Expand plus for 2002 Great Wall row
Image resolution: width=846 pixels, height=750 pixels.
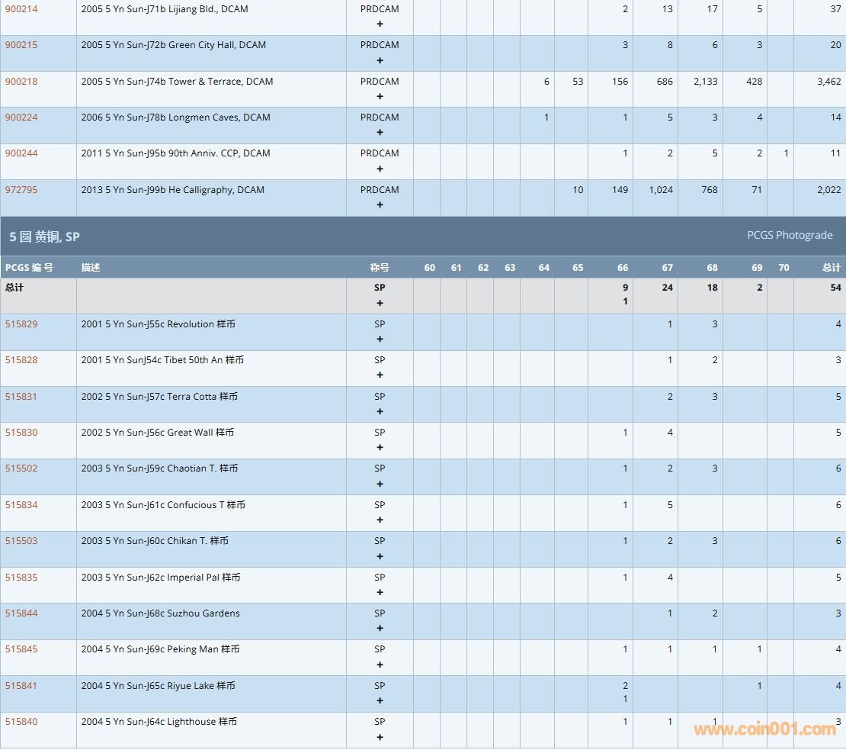coord(380,447)
